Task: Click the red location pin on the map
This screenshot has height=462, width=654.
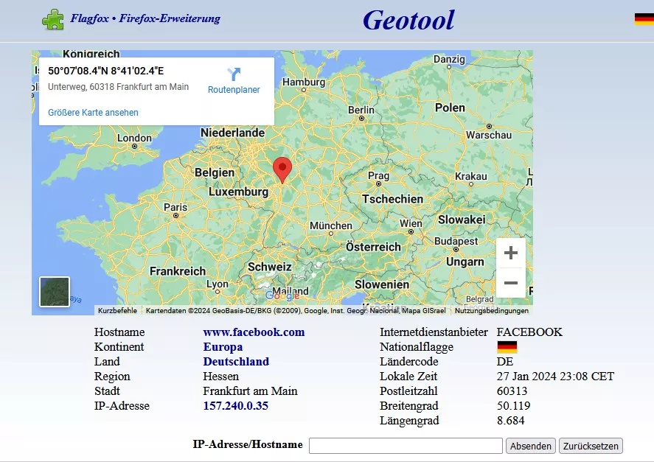Action: coord(282,169)
